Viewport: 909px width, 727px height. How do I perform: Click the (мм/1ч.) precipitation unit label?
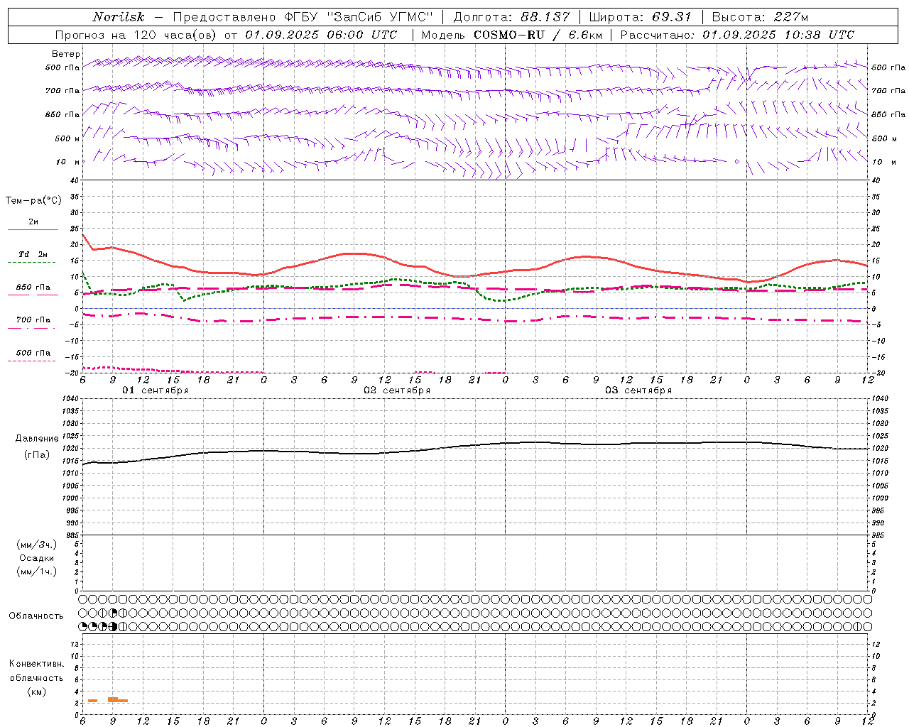point(37,572)
